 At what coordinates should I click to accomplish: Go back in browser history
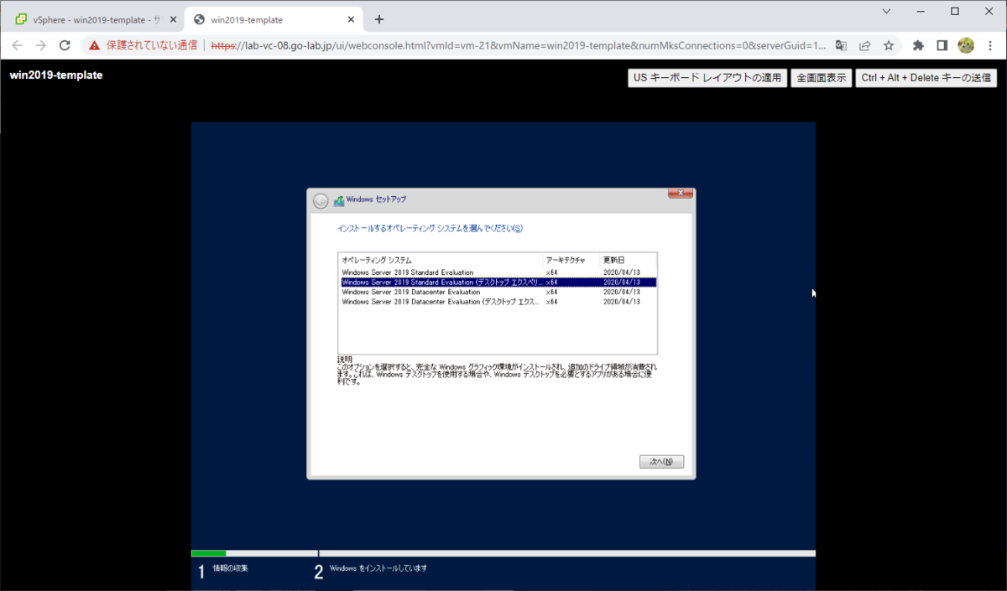point(17,45)
